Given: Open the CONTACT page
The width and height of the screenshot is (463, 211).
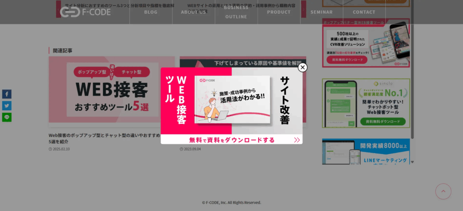Looking at the screenshot, I should [364, 12].
